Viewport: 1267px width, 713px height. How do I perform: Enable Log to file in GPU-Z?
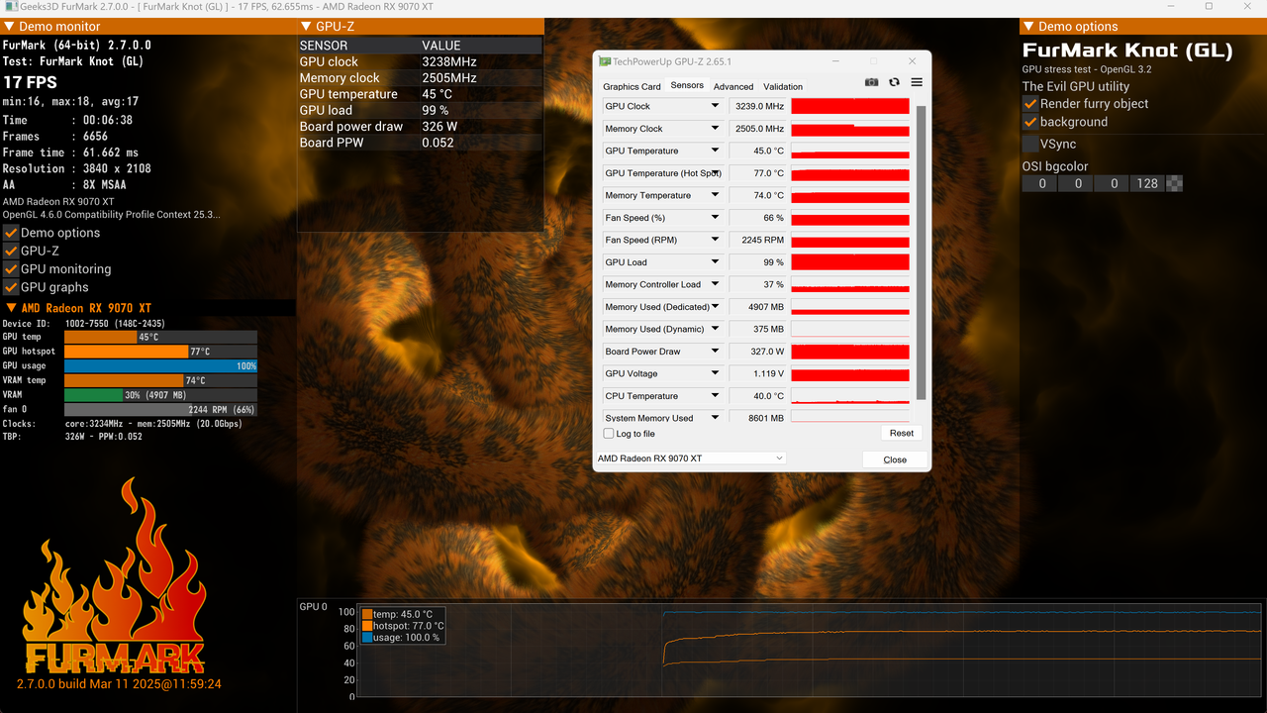tap(609, 434)
